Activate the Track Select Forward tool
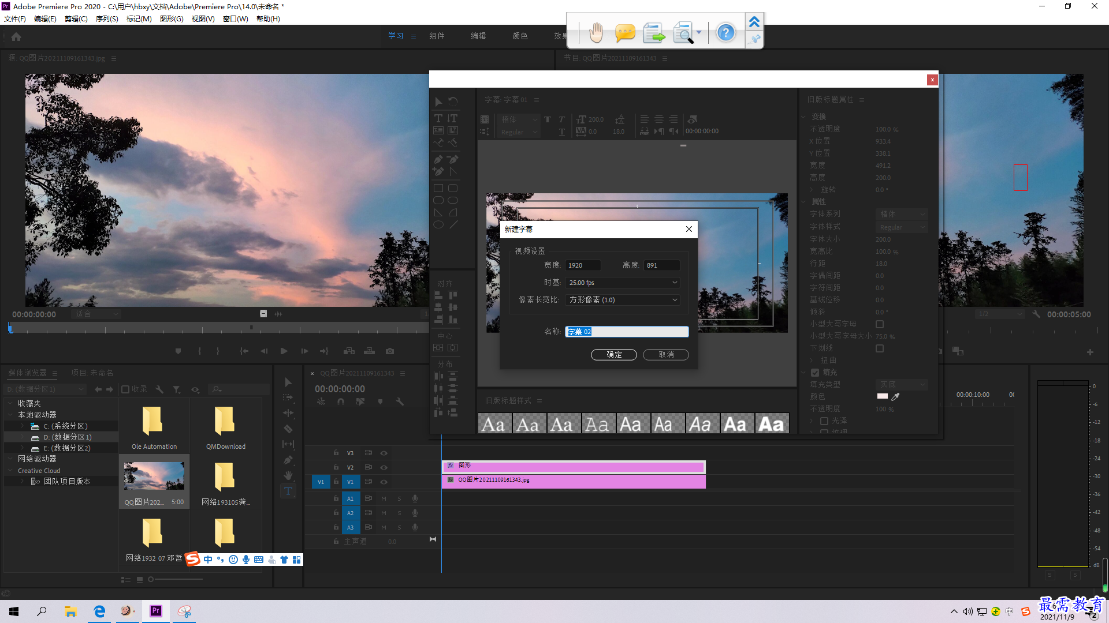 [288, 397]
